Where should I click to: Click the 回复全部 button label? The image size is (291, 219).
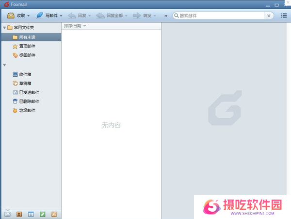(x=114, y=16)
